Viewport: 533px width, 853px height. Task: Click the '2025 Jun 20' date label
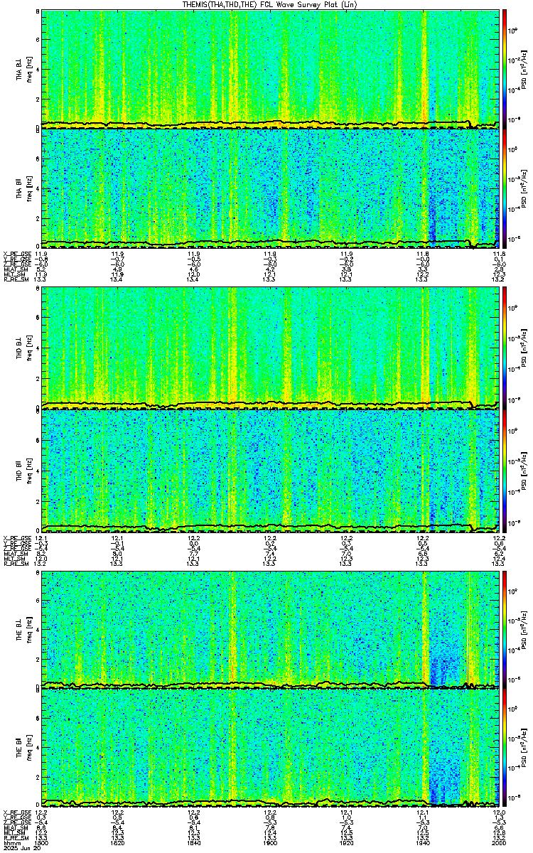tap(21, 849)
